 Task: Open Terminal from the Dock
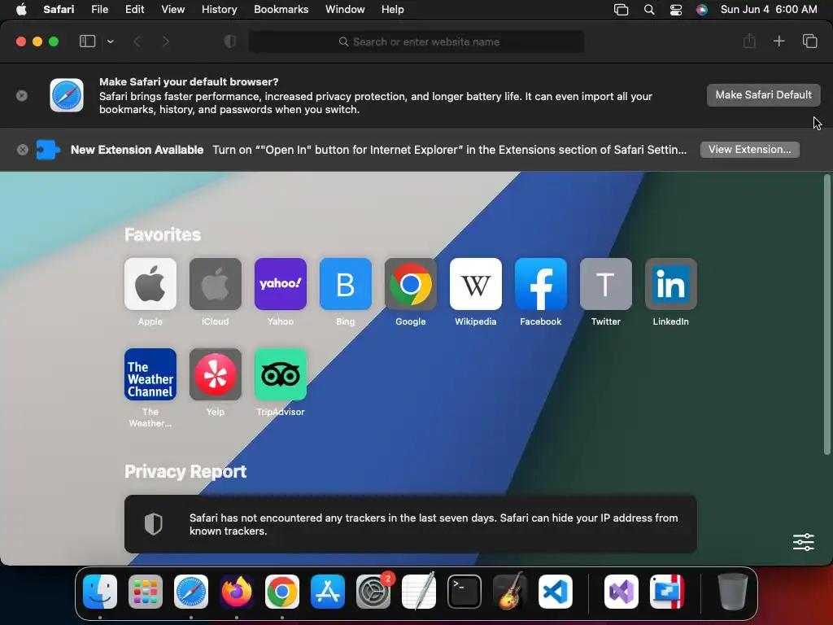click(x=464, y=592)
